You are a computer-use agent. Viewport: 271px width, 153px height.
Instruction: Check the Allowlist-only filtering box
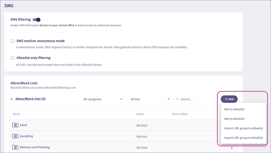(x=13, y=58)
